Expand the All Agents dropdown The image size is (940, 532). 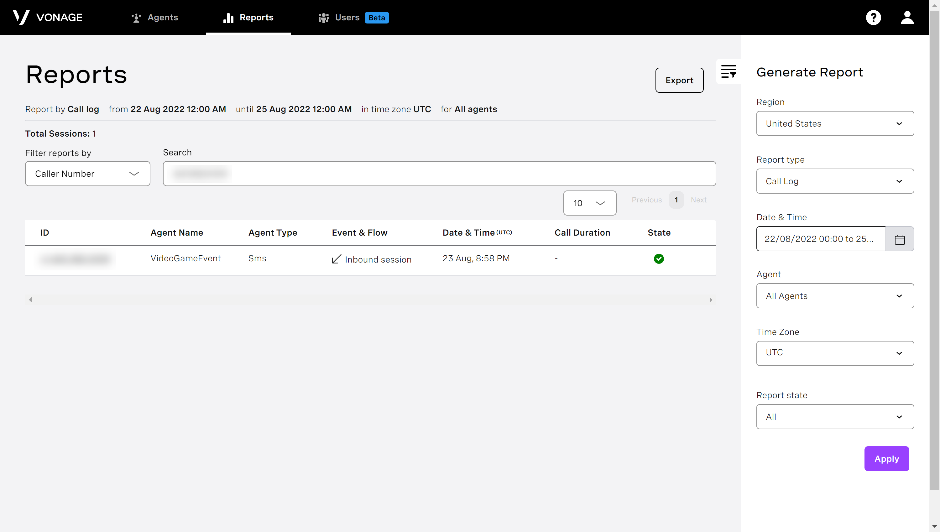tap(835, 296)
